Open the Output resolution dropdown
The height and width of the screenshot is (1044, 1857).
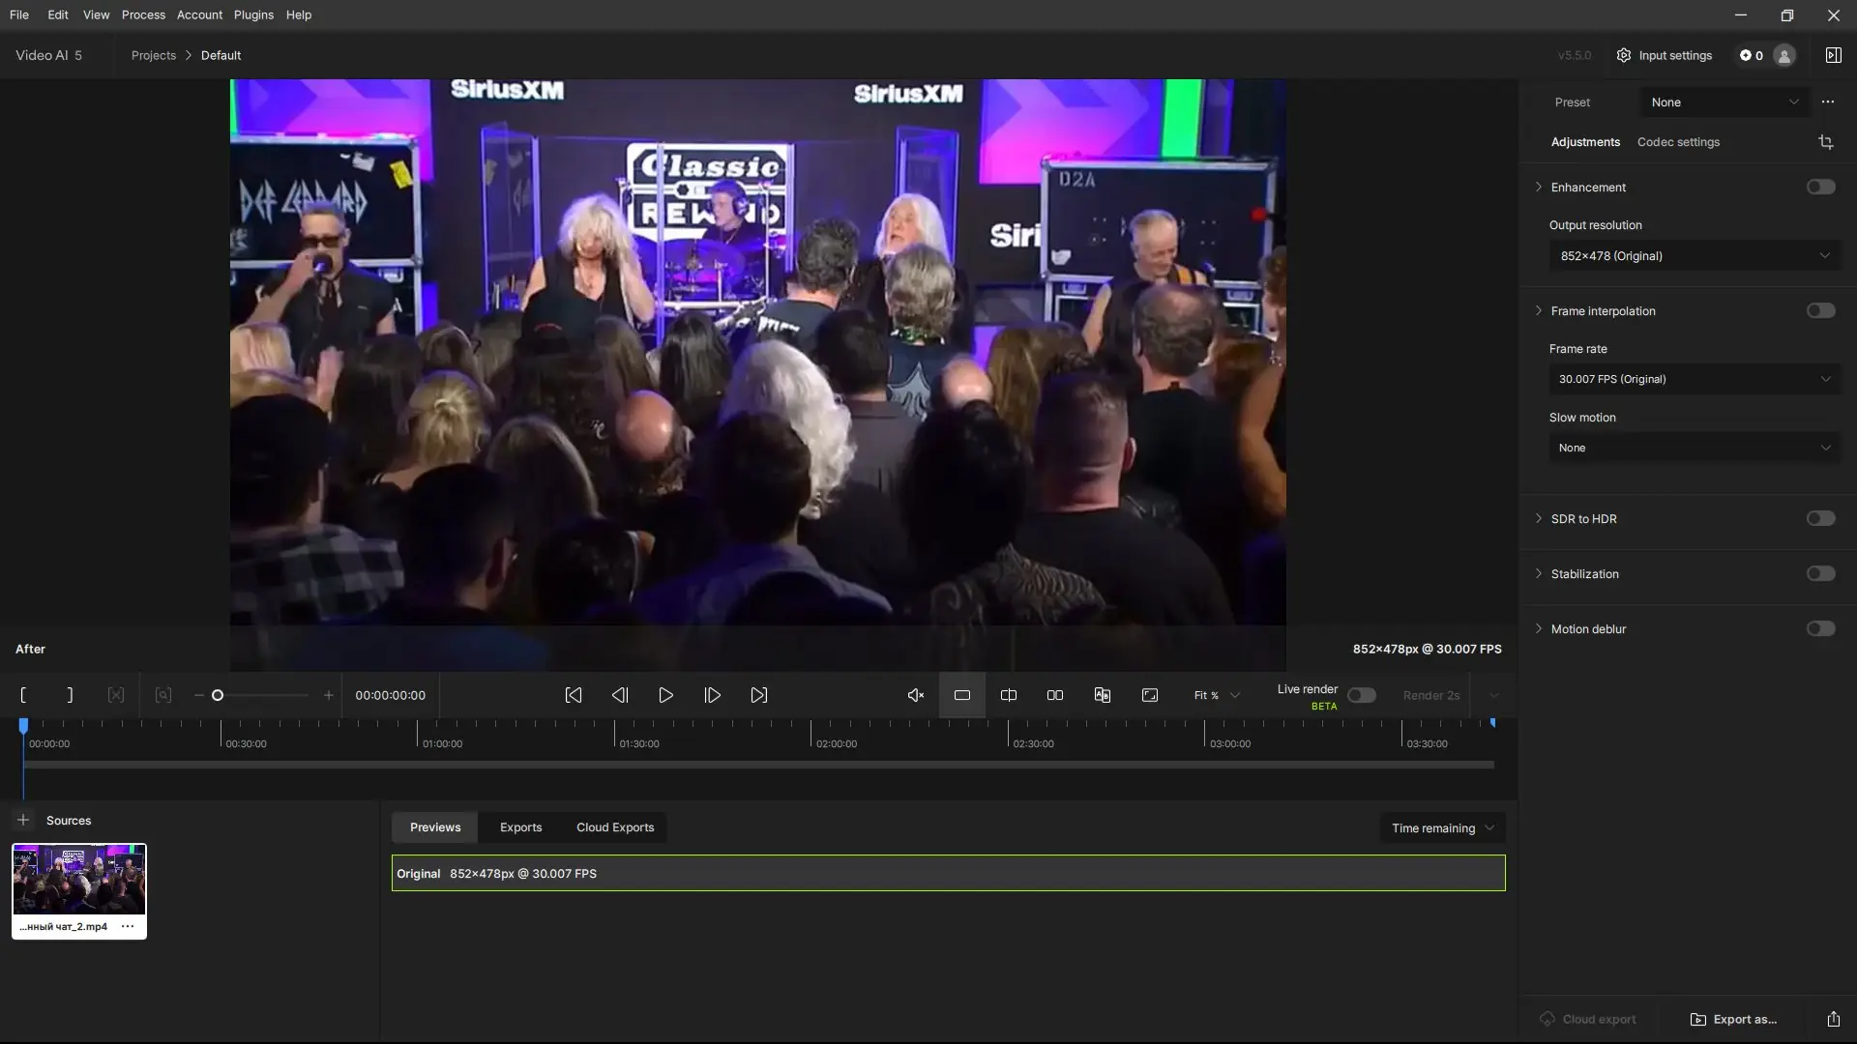click(x=1695, y=256)
